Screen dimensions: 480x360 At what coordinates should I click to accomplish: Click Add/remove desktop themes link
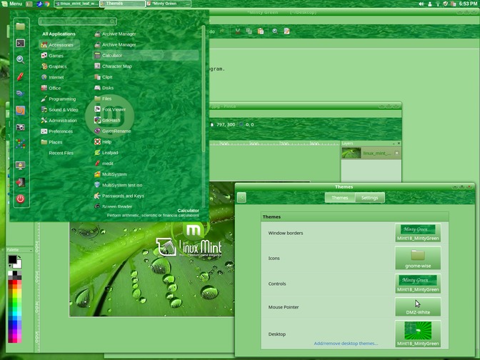coord(346,344)
